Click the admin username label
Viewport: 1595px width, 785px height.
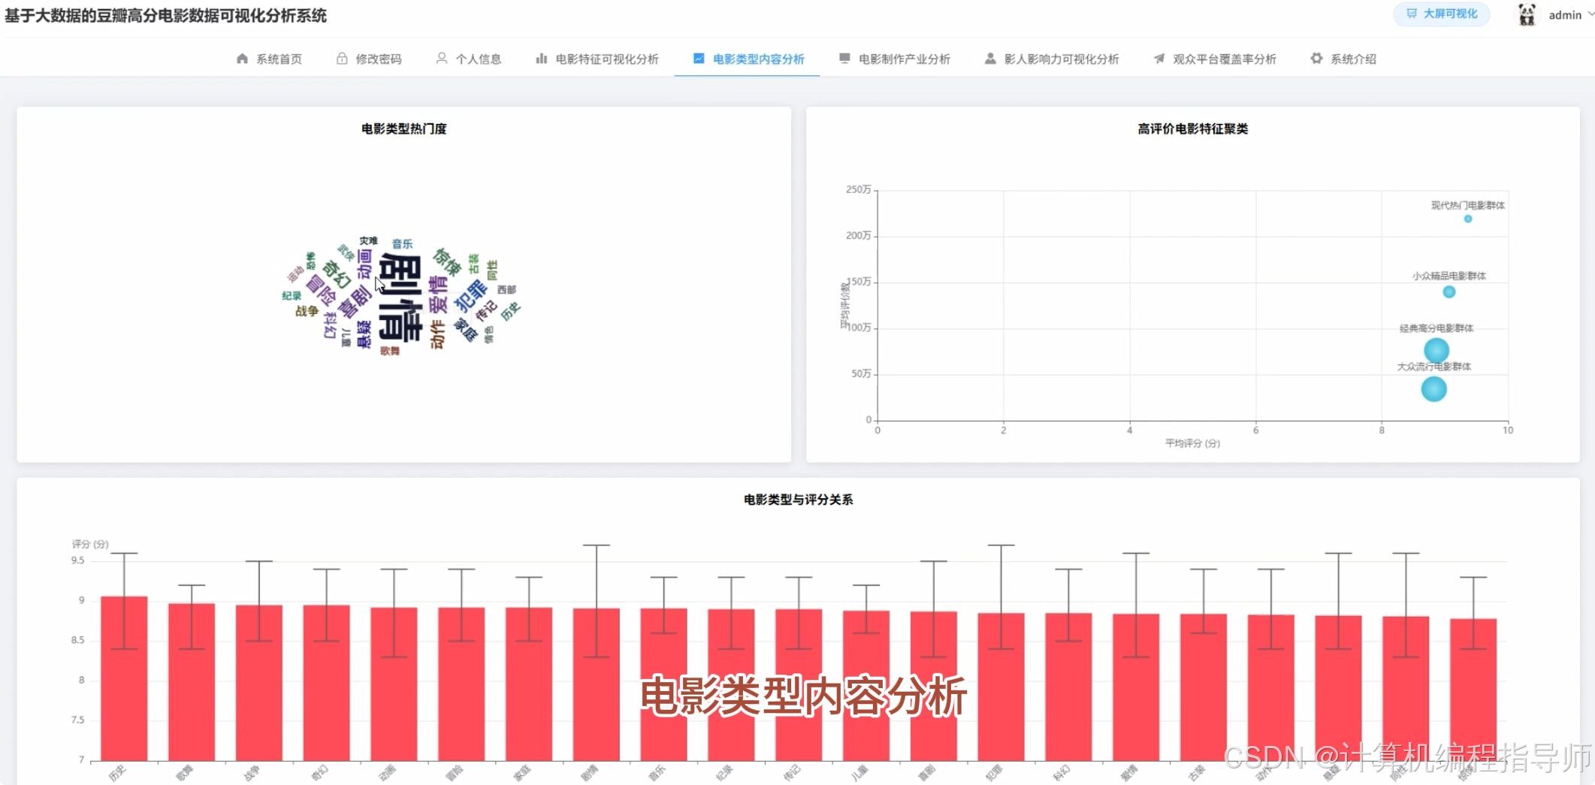(x=1565, y=15)
